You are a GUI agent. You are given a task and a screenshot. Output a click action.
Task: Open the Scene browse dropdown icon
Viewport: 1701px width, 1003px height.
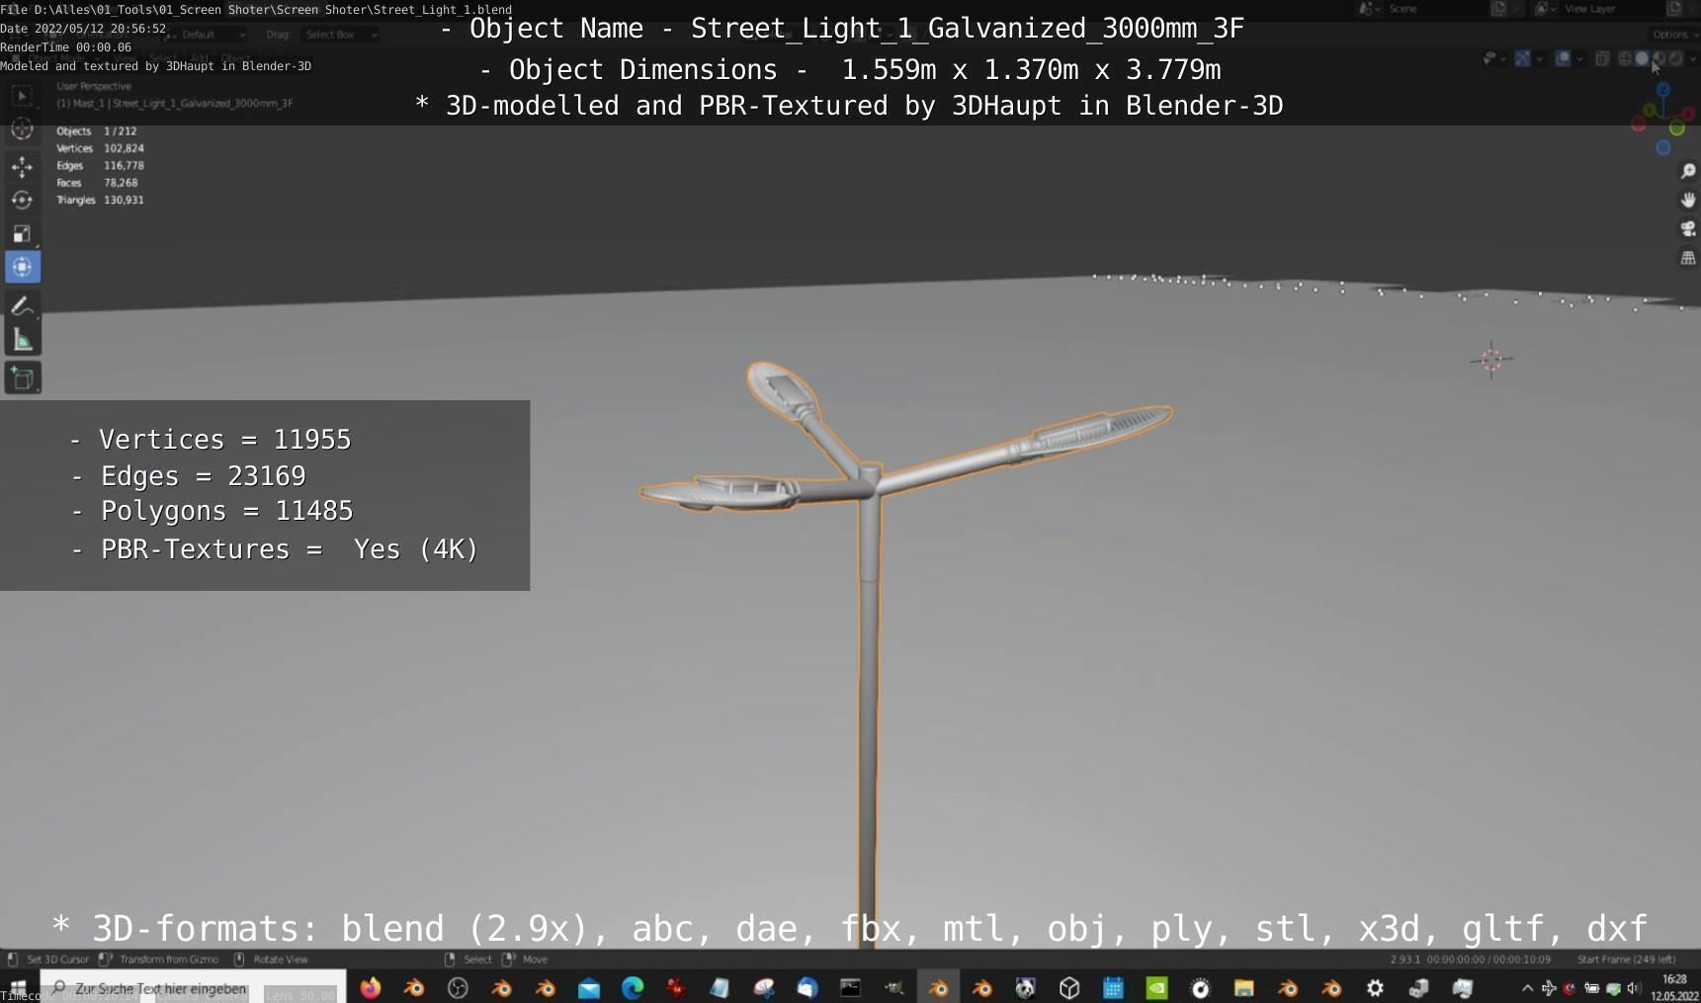click(1370, 9)
